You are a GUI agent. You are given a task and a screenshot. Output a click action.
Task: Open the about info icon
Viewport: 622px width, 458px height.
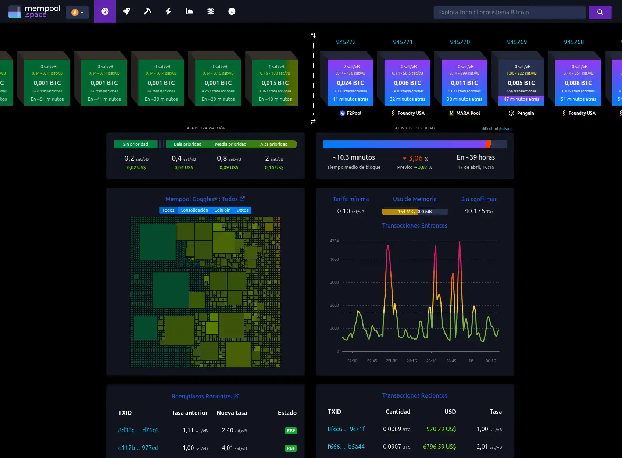[x=232, y=11]
